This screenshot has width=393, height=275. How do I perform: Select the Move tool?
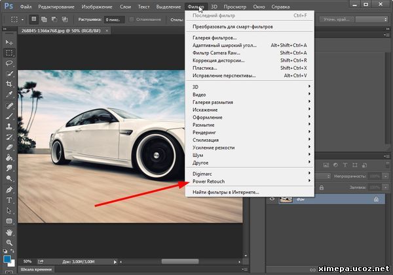9,42
